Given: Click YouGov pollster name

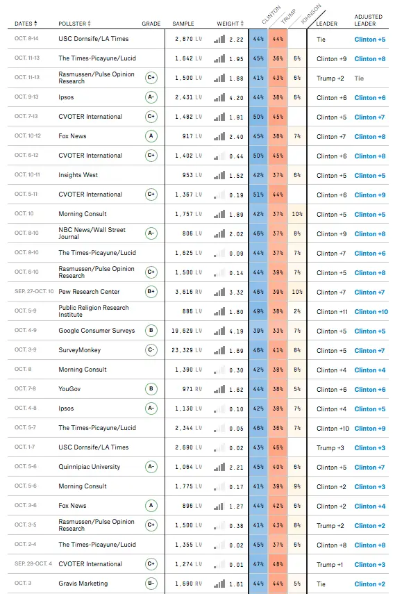Looking at the screenshot, I should point(69,388).
